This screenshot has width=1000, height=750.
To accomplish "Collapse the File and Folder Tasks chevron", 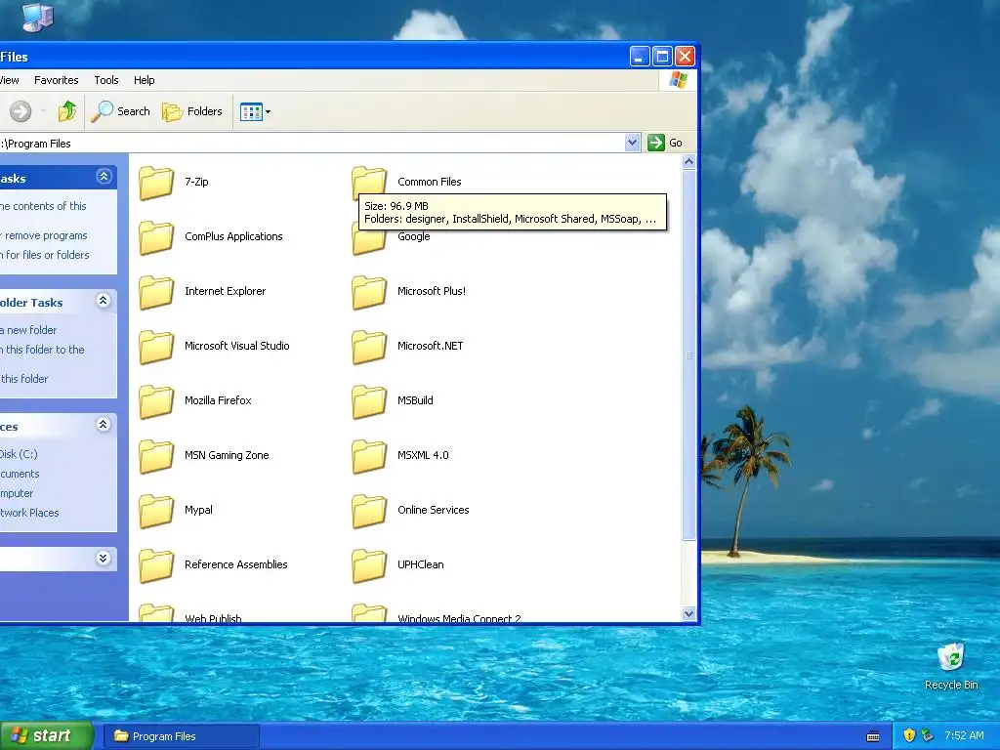I will pos(104,301).
